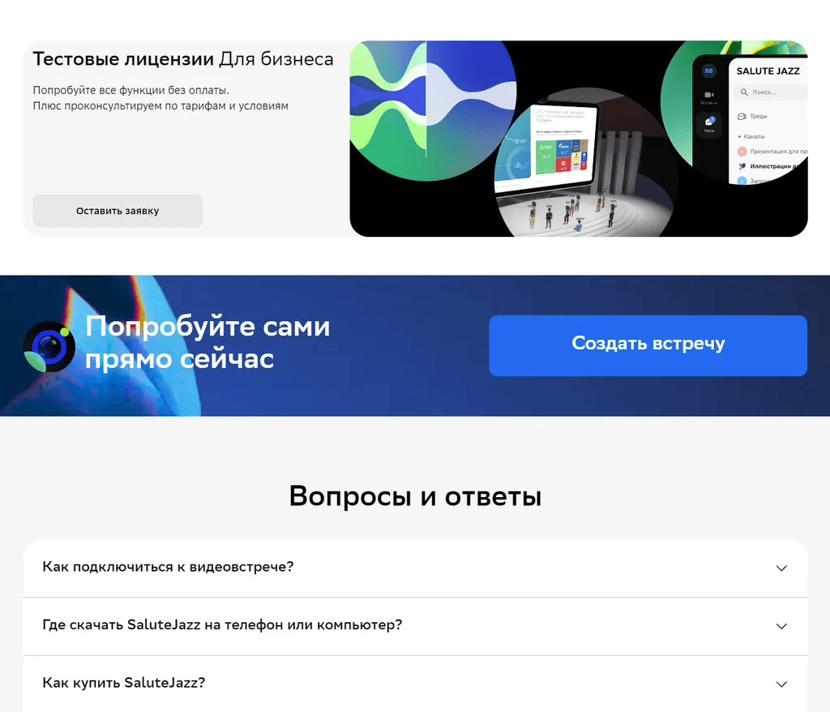Click the Иллюстрации channel icon
This screenshot has width=830, height=712.
tap(742, 166)
